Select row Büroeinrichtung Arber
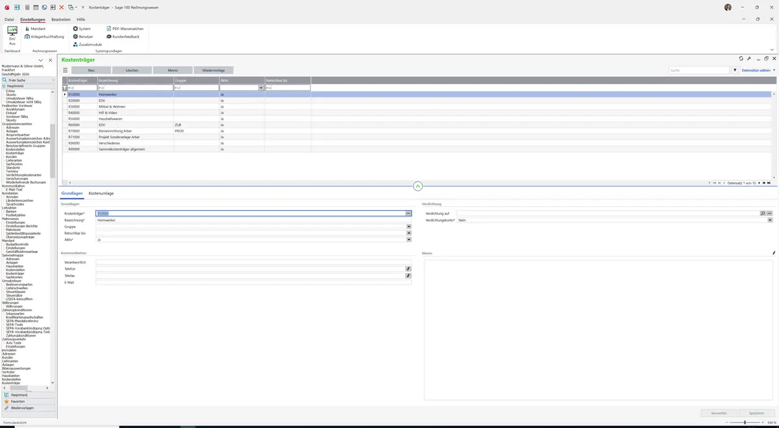This screenshot has height=428, width=779. [417, 131]
